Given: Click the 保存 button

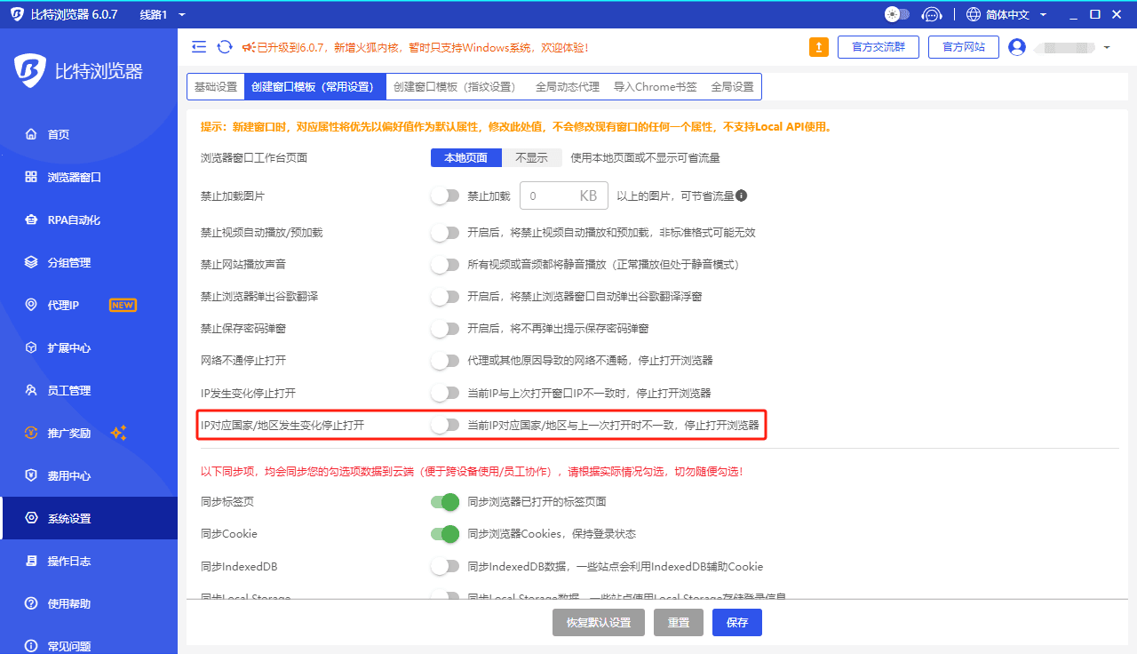Looking at the screenshot, I should (x=736, y=622).
